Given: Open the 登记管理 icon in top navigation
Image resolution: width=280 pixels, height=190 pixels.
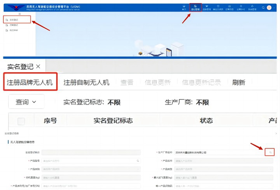Looking at the screenshot, I should [195, 7].
